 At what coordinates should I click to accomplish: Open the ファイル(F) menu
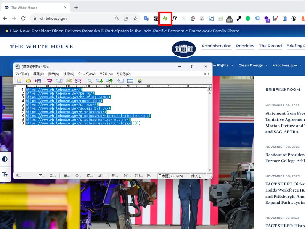tap(22, 74)
